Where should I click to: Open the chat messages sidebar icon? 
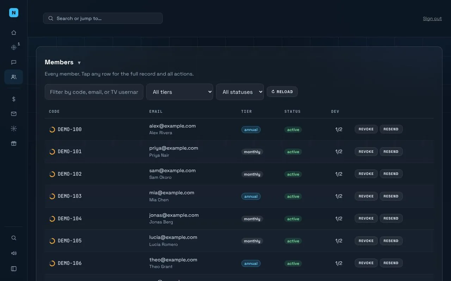tap(14, 62)
